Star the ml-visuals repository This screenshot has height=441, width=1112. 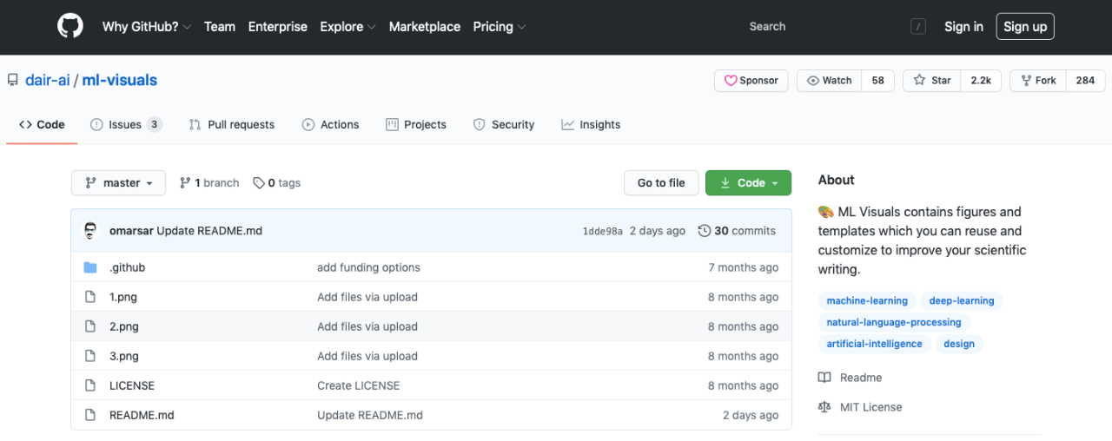click(x=932, y=81)
